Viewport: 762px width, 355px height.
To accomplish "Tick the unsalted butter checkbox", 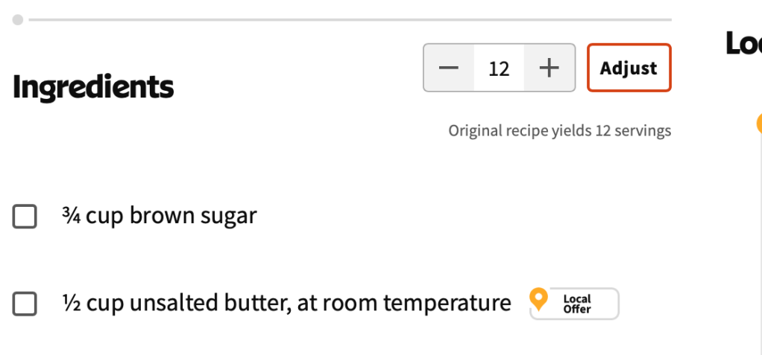I will [25, 304].
